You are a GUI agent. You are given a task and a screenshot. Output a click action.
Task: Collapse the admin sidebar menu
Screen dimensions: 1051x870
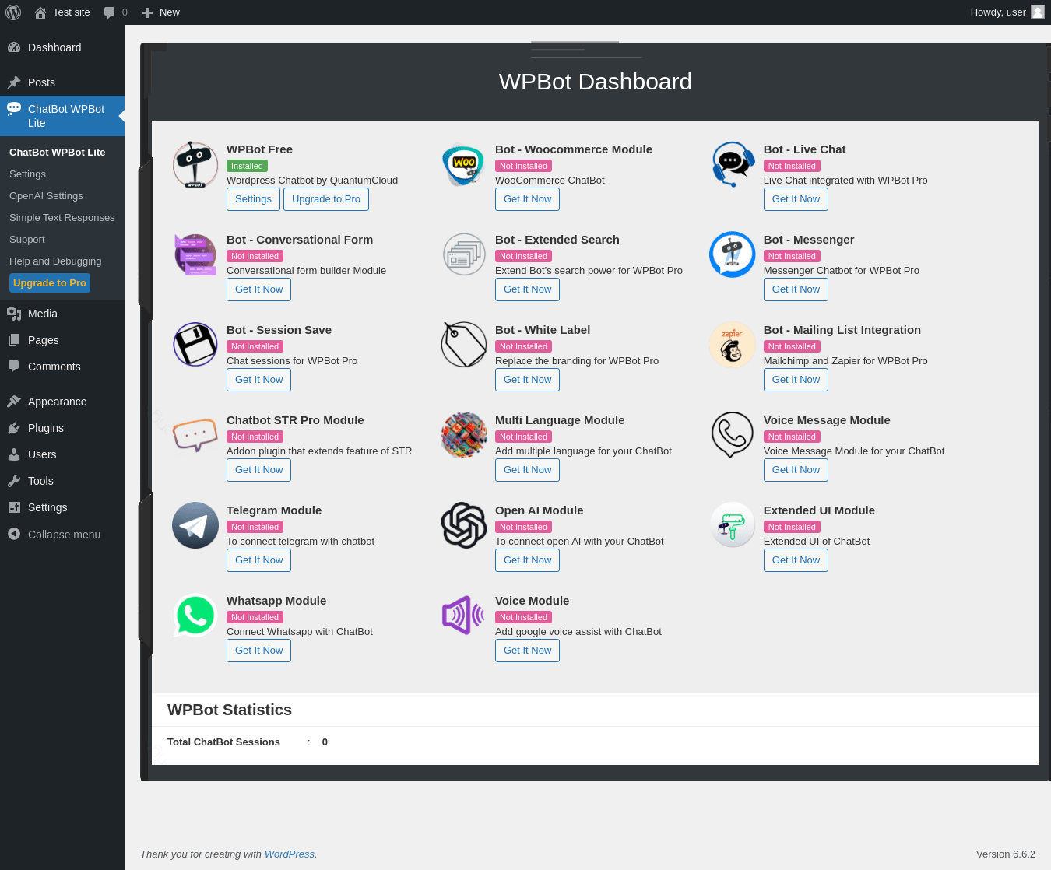coord(62,535)
